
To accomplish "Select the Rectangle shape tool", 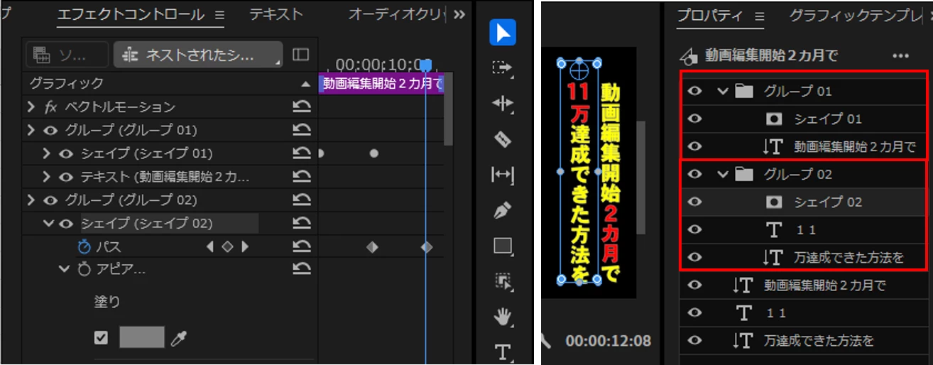I will 503,246.
